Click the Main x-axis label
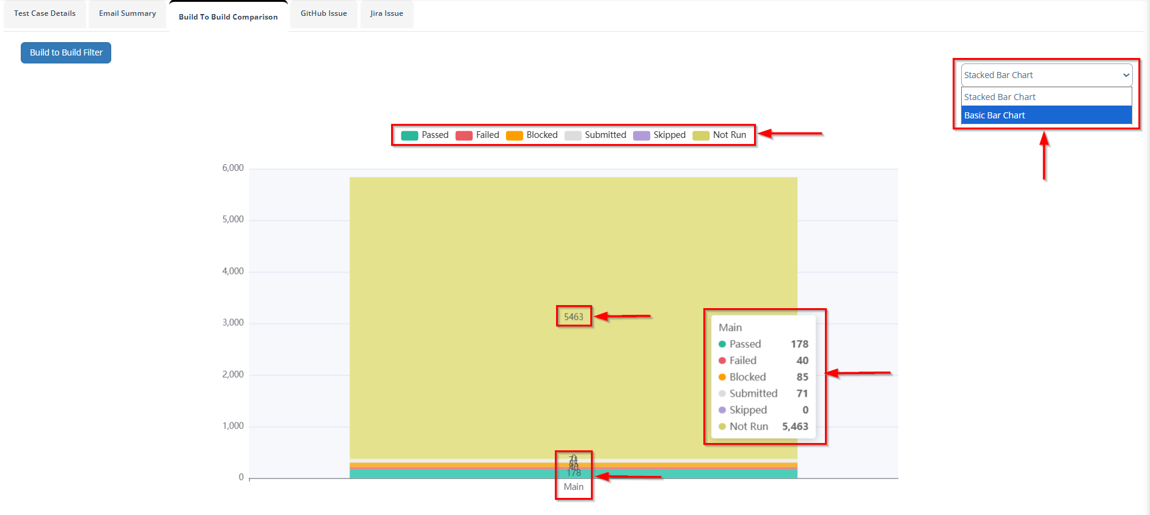The width and height of the screenshot is (1150, 515). (x=573, y=487)
